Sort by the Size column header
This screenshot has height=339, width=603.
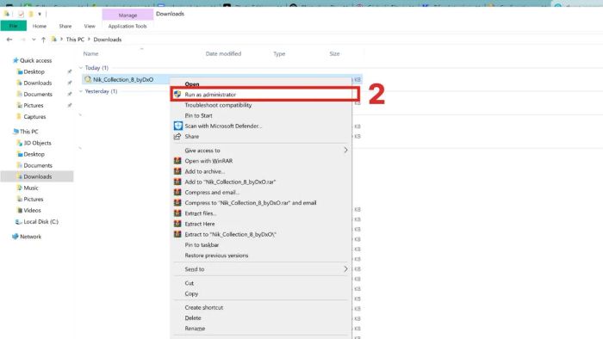tap(334, 53)
